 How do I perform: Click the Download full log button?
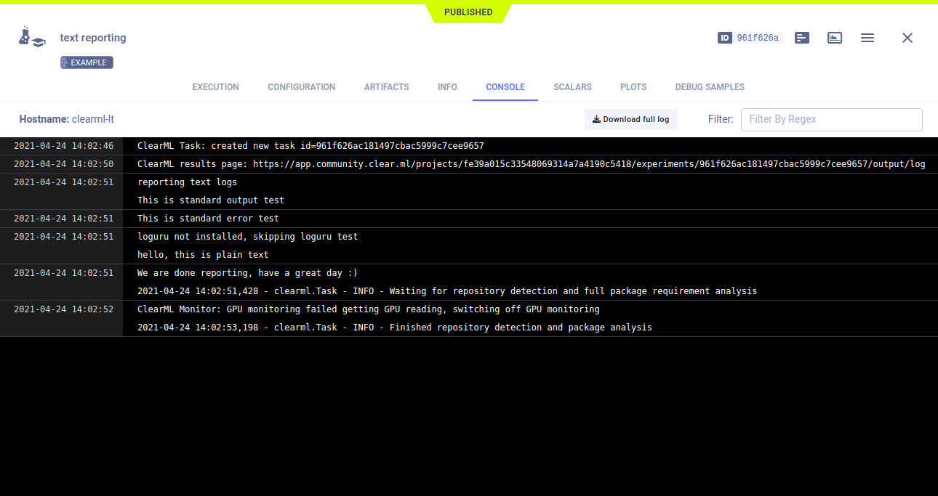(x=630, y=119)
